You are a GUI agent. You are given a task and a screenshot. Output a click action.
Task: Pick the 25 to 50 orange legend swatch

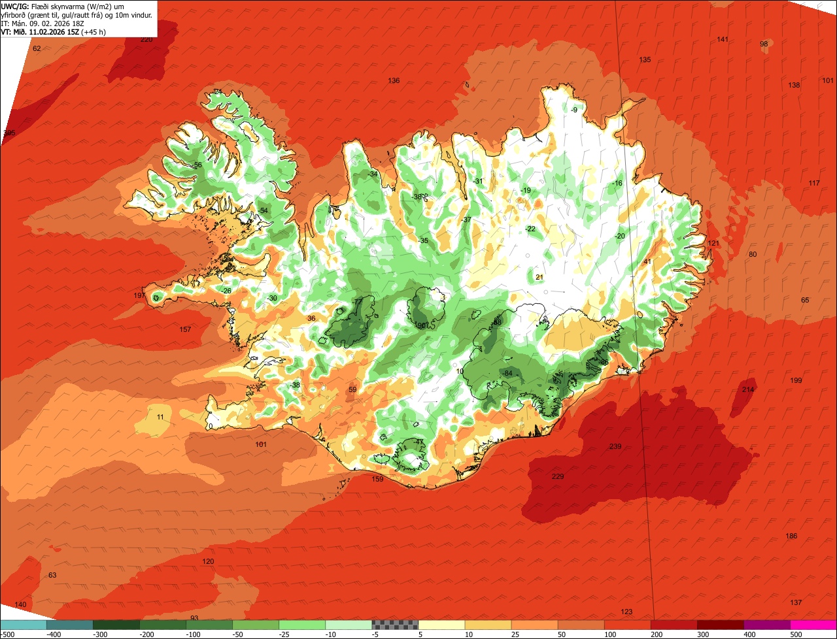(534, 625)
